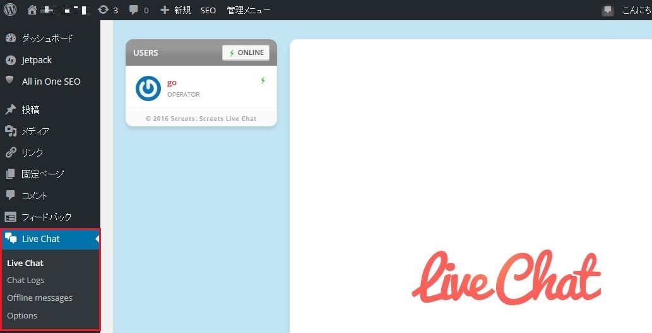
Task: Click the 固定ページ pages icon
Action: tap(10, 174)
